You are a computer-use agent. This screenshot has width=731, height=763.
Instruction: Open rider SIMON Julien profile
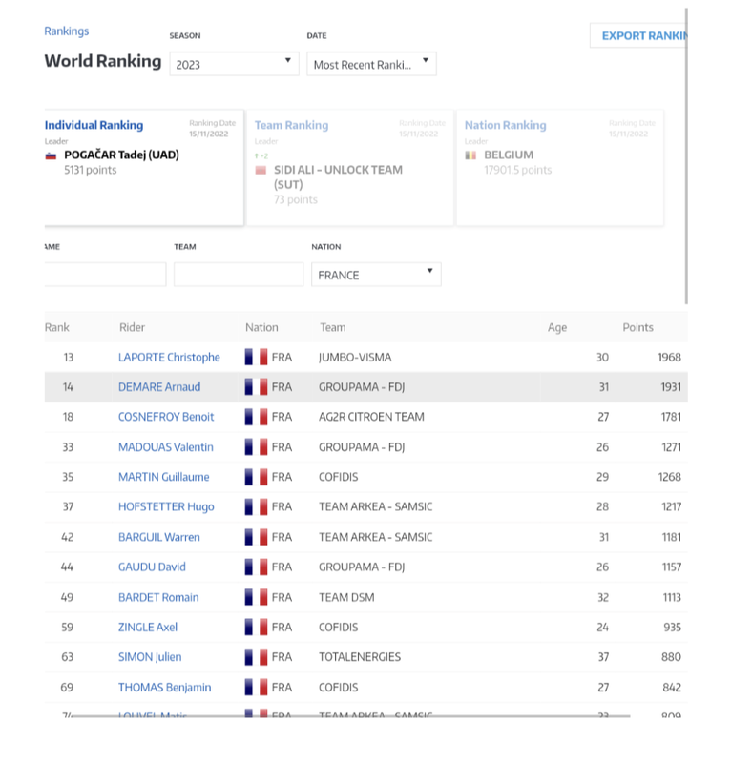point(150,657)
